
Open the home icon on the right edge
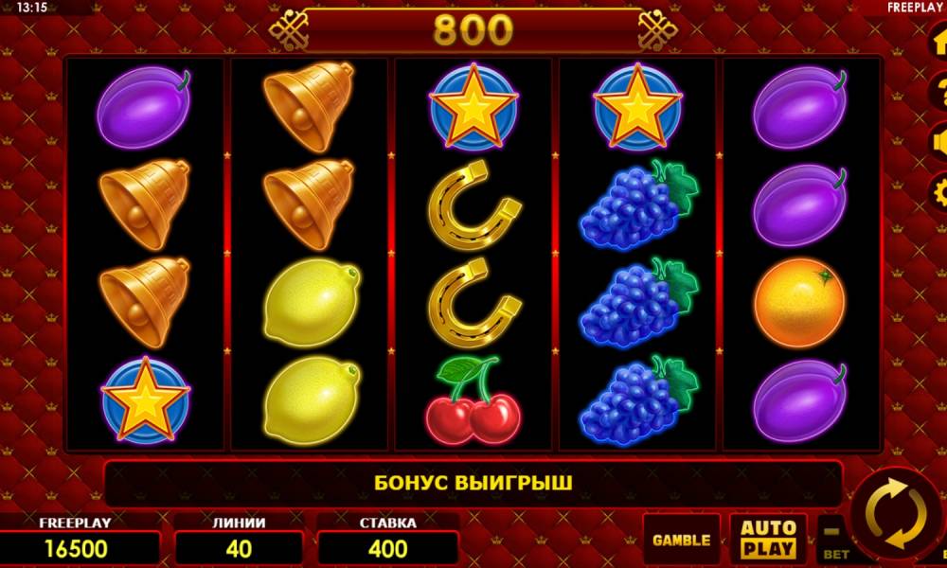pyautogui.click(x=938, y=41)
